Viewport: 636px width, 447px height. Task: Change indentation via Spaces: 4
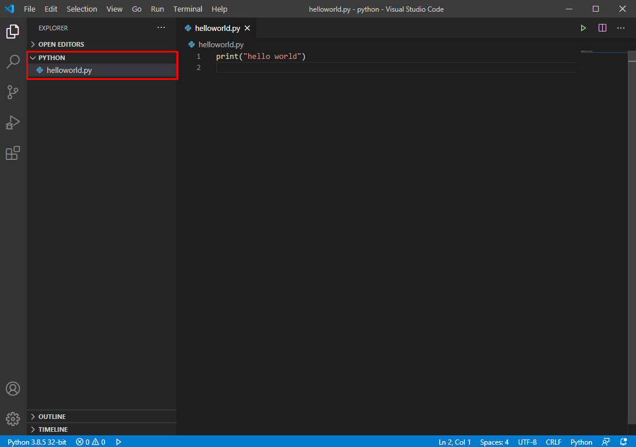coord(495,442)
